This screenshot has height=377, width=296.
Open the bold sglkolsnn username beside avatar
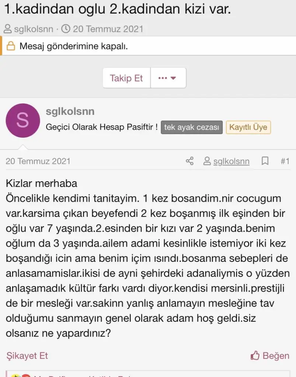(x=70, y=111)
